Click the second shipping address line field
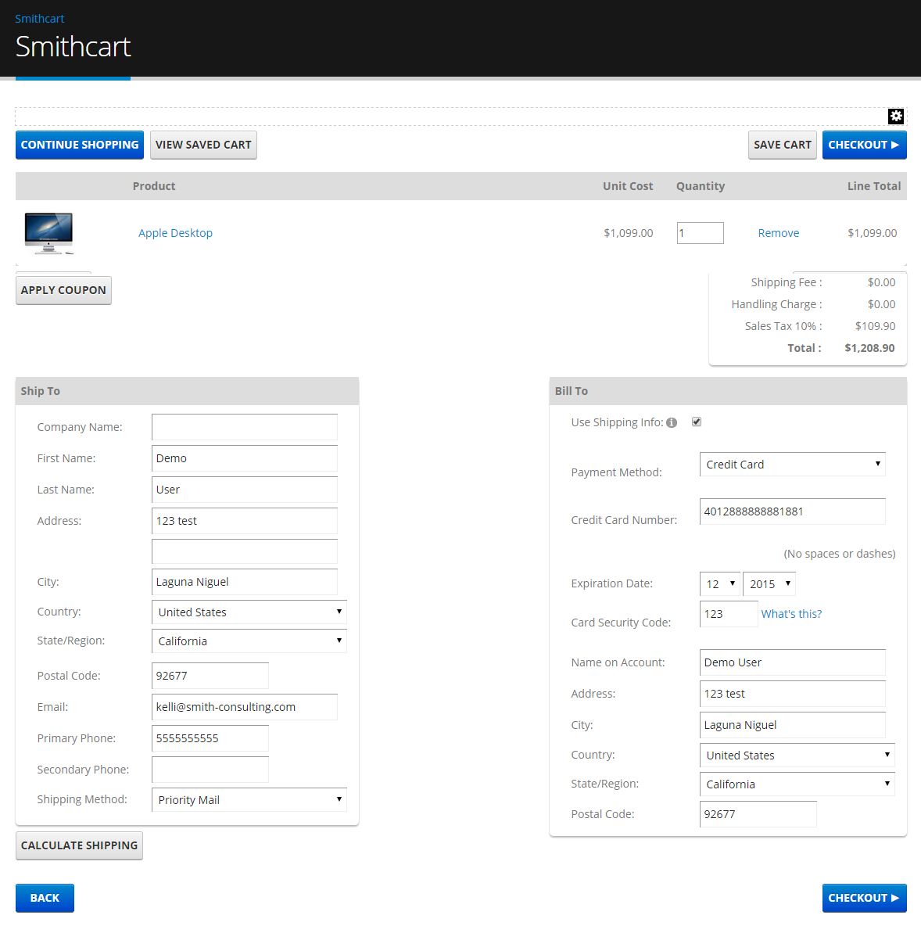 [245, 551]
